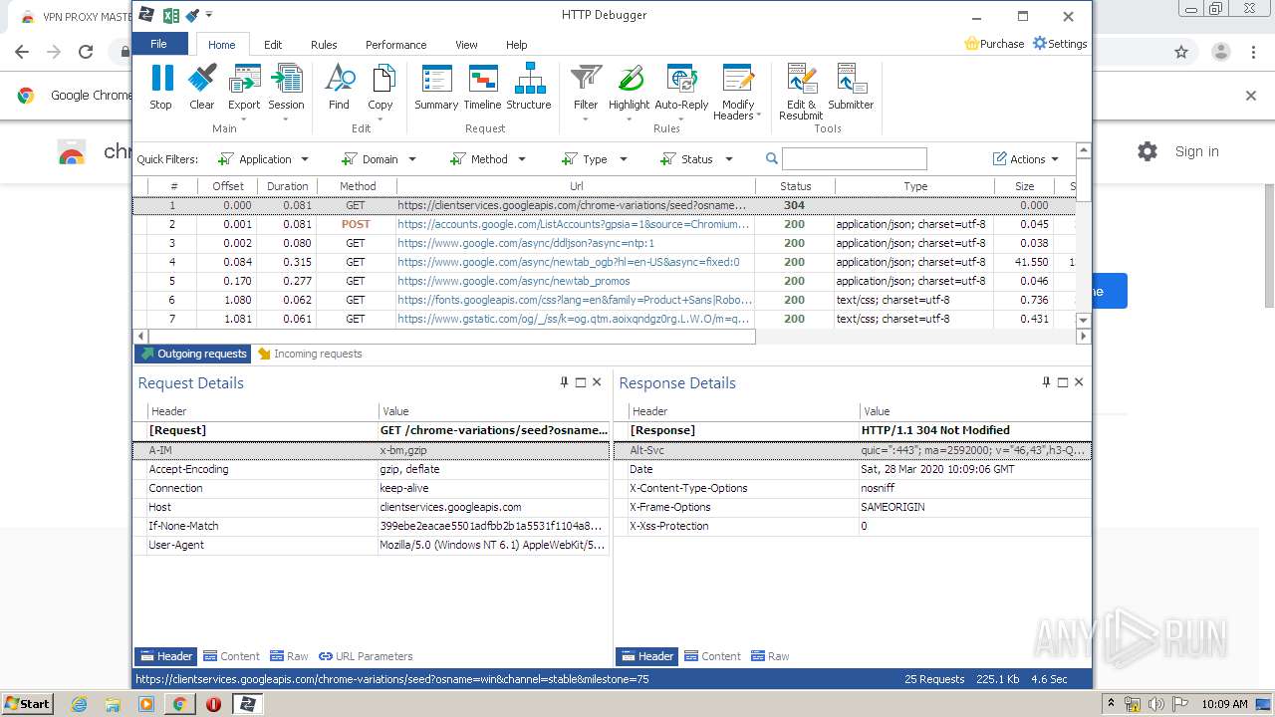Sort the list by Url column
The height and width of the screenshot is (717, 1275).
pyautogui.click(x=576, y=186)
